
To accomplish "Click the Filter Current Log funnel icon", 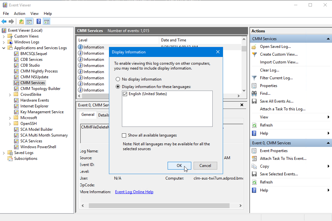I will pyautogui.click(x=254, y=78).
